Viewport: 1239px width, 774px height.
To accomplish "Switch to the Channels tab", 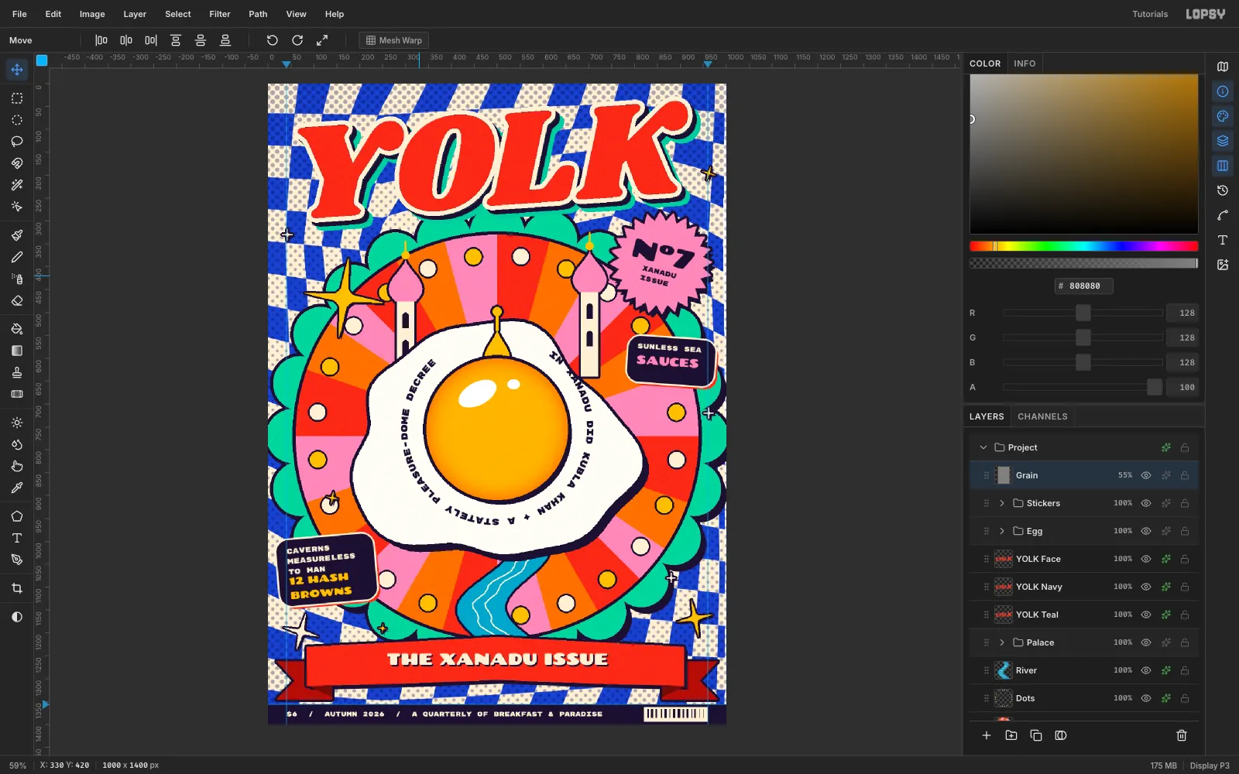I will tap(1042, 416).
